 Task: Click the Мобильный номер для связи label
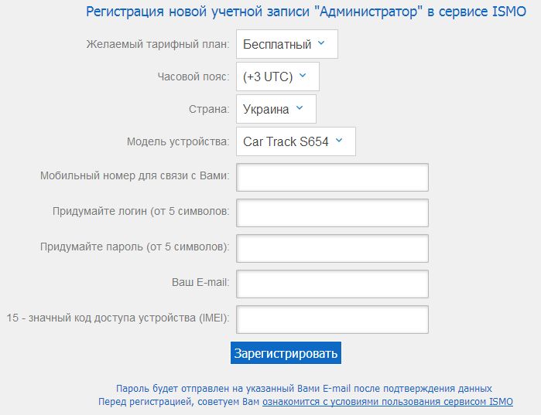tap(134, 175)
